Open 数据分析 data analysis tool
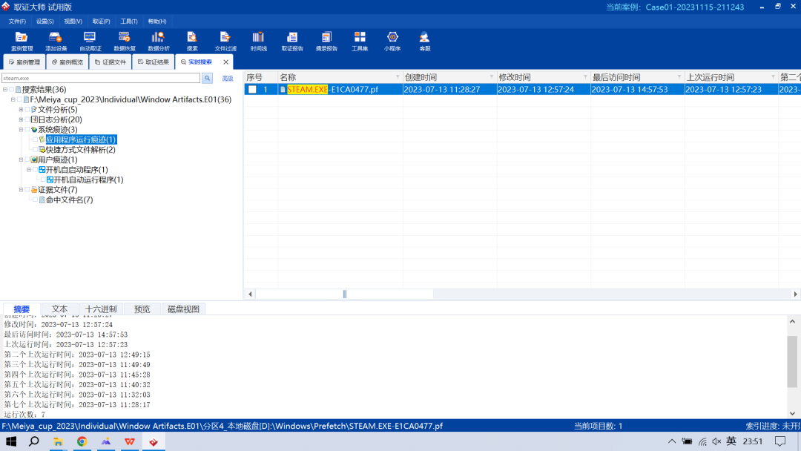The image size is (801, 451). point(159,41)
